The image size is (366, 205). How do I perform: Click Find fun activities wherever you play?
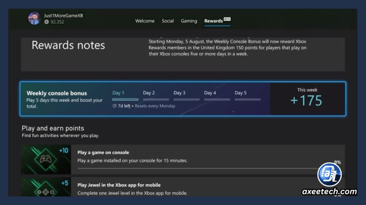coord(60,136)
